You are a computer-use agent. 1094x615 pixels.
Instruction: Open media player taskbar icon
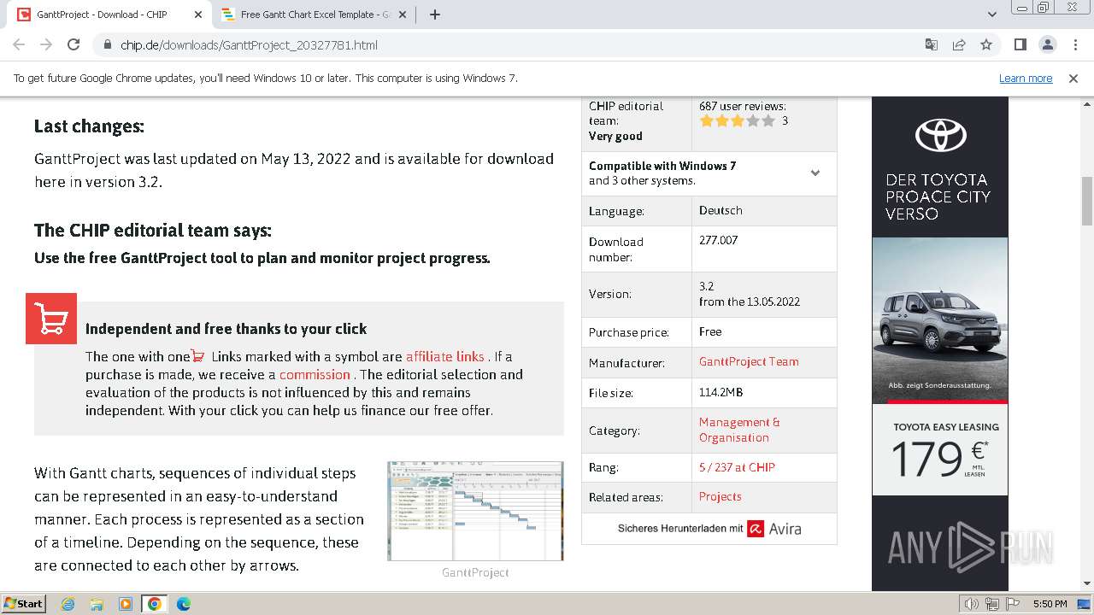click(x=126, y=604)
